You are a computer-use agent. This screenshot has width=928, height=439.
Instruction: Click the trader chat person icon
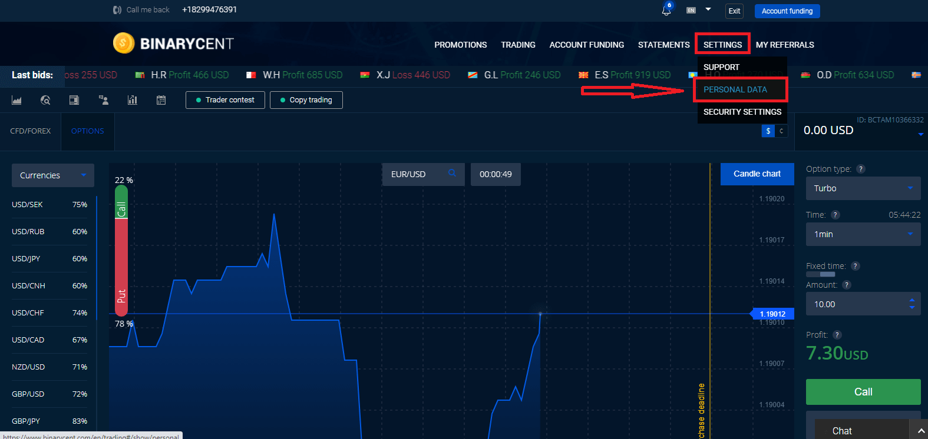point(104,100)
